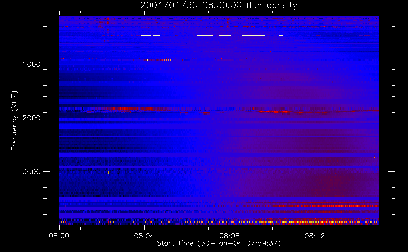The width and height of the screenshot is (408, 252).
Task: Click the '08:08' time tick label
Action: click(229, 236)
